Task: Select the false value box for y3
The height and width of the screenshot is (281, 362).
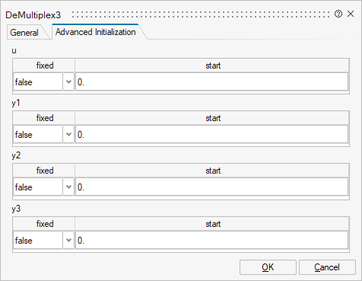Action: click(38, 240)
